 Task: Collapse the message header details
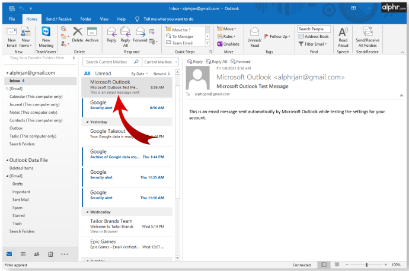pyautogui.click(x=401, y=95)
